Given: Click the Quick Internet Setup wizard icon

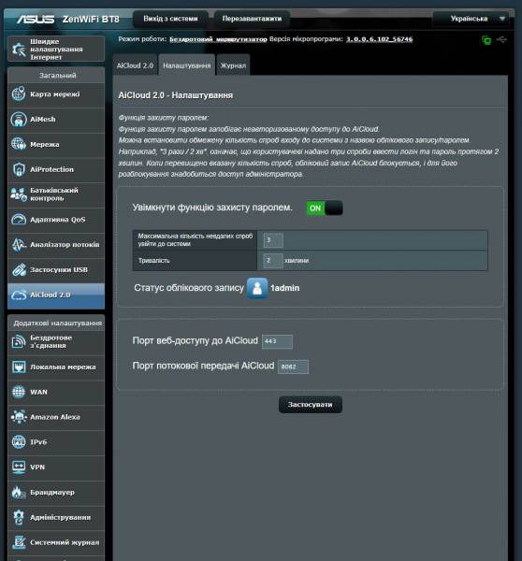Looking at the screenshot, I should pos(19,50).
